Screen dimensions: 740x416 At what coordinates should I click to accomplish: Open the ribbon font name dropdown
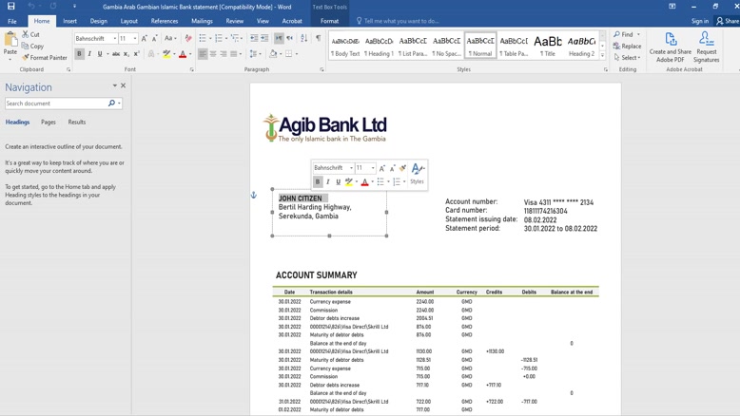coord(115,39)
